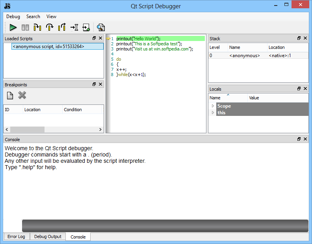Click the Run to New Script icon
Screen dimensions: 312x244
[86, 28]
